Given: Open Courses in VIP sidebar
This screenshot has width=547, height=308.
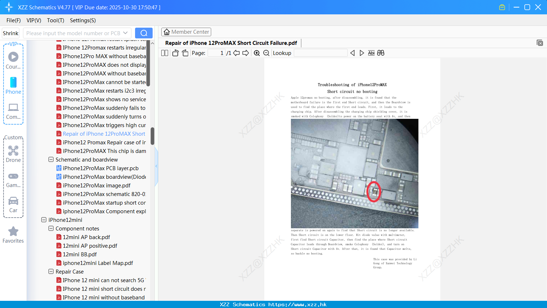Looking at the screenshot, I should [x=13, y=60].
